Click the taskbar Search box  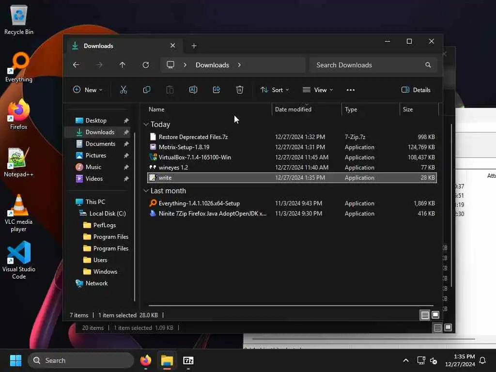81,360
